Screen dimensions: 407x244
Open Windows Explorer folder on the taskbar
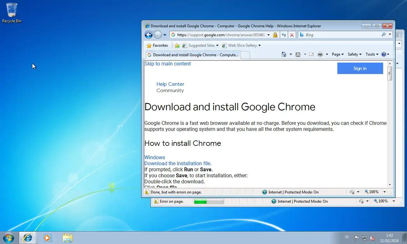click(x=67, y=238)
